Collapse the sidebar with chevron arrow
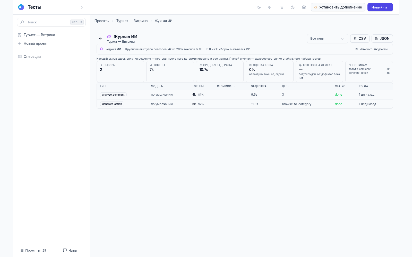The image size is (412, 257). [x=82, y=7]
